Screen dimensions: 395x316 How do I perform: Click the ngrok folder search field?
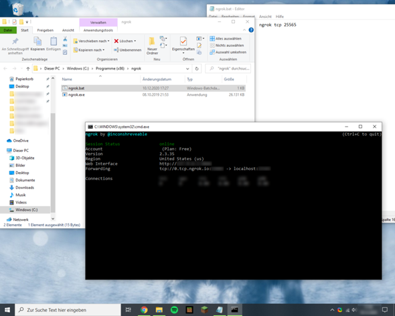click(x=228, y=68)
